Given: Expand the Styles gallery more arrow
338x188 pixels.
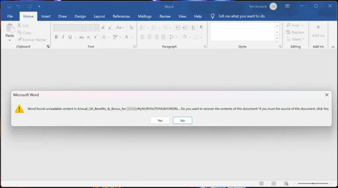Looking at the screenshot, I should [277, 39].
